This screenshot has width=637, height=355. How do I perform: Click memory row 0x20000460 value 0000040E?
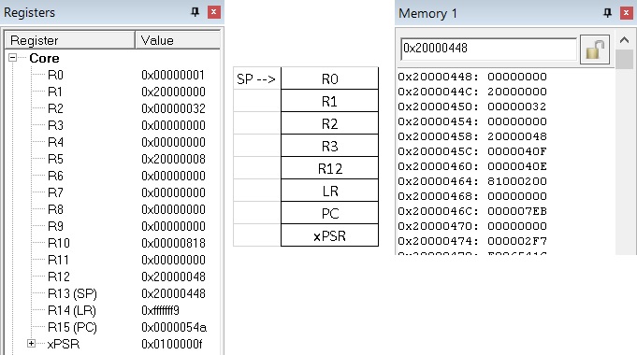click(517, 166)
